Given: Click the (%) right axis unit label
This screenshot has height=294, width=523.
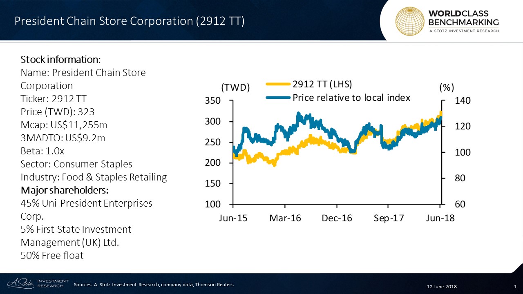Looking at the screenshot, I should pyautogui.click(x=447, y=88).
